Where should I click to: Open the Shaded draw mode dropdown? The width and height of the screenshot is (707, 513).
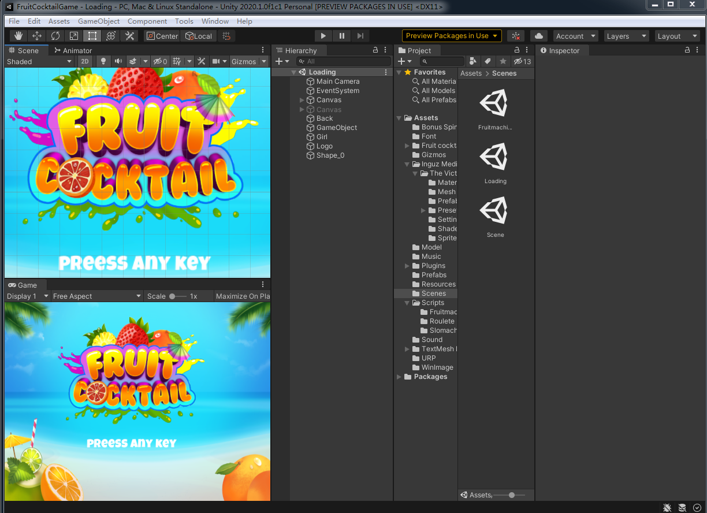click(39, 61)
